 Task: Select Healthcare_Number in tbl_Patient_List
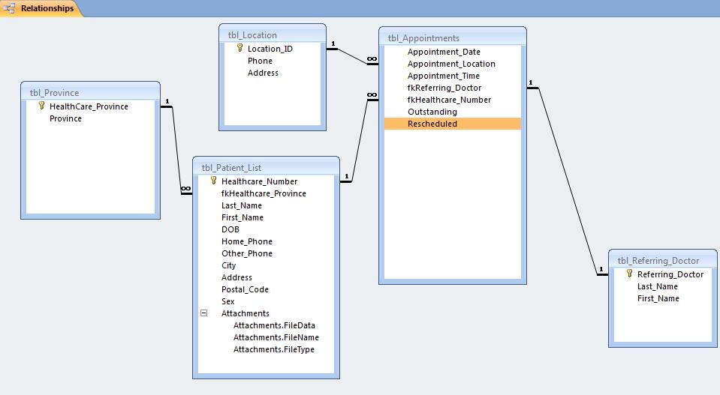266,181
